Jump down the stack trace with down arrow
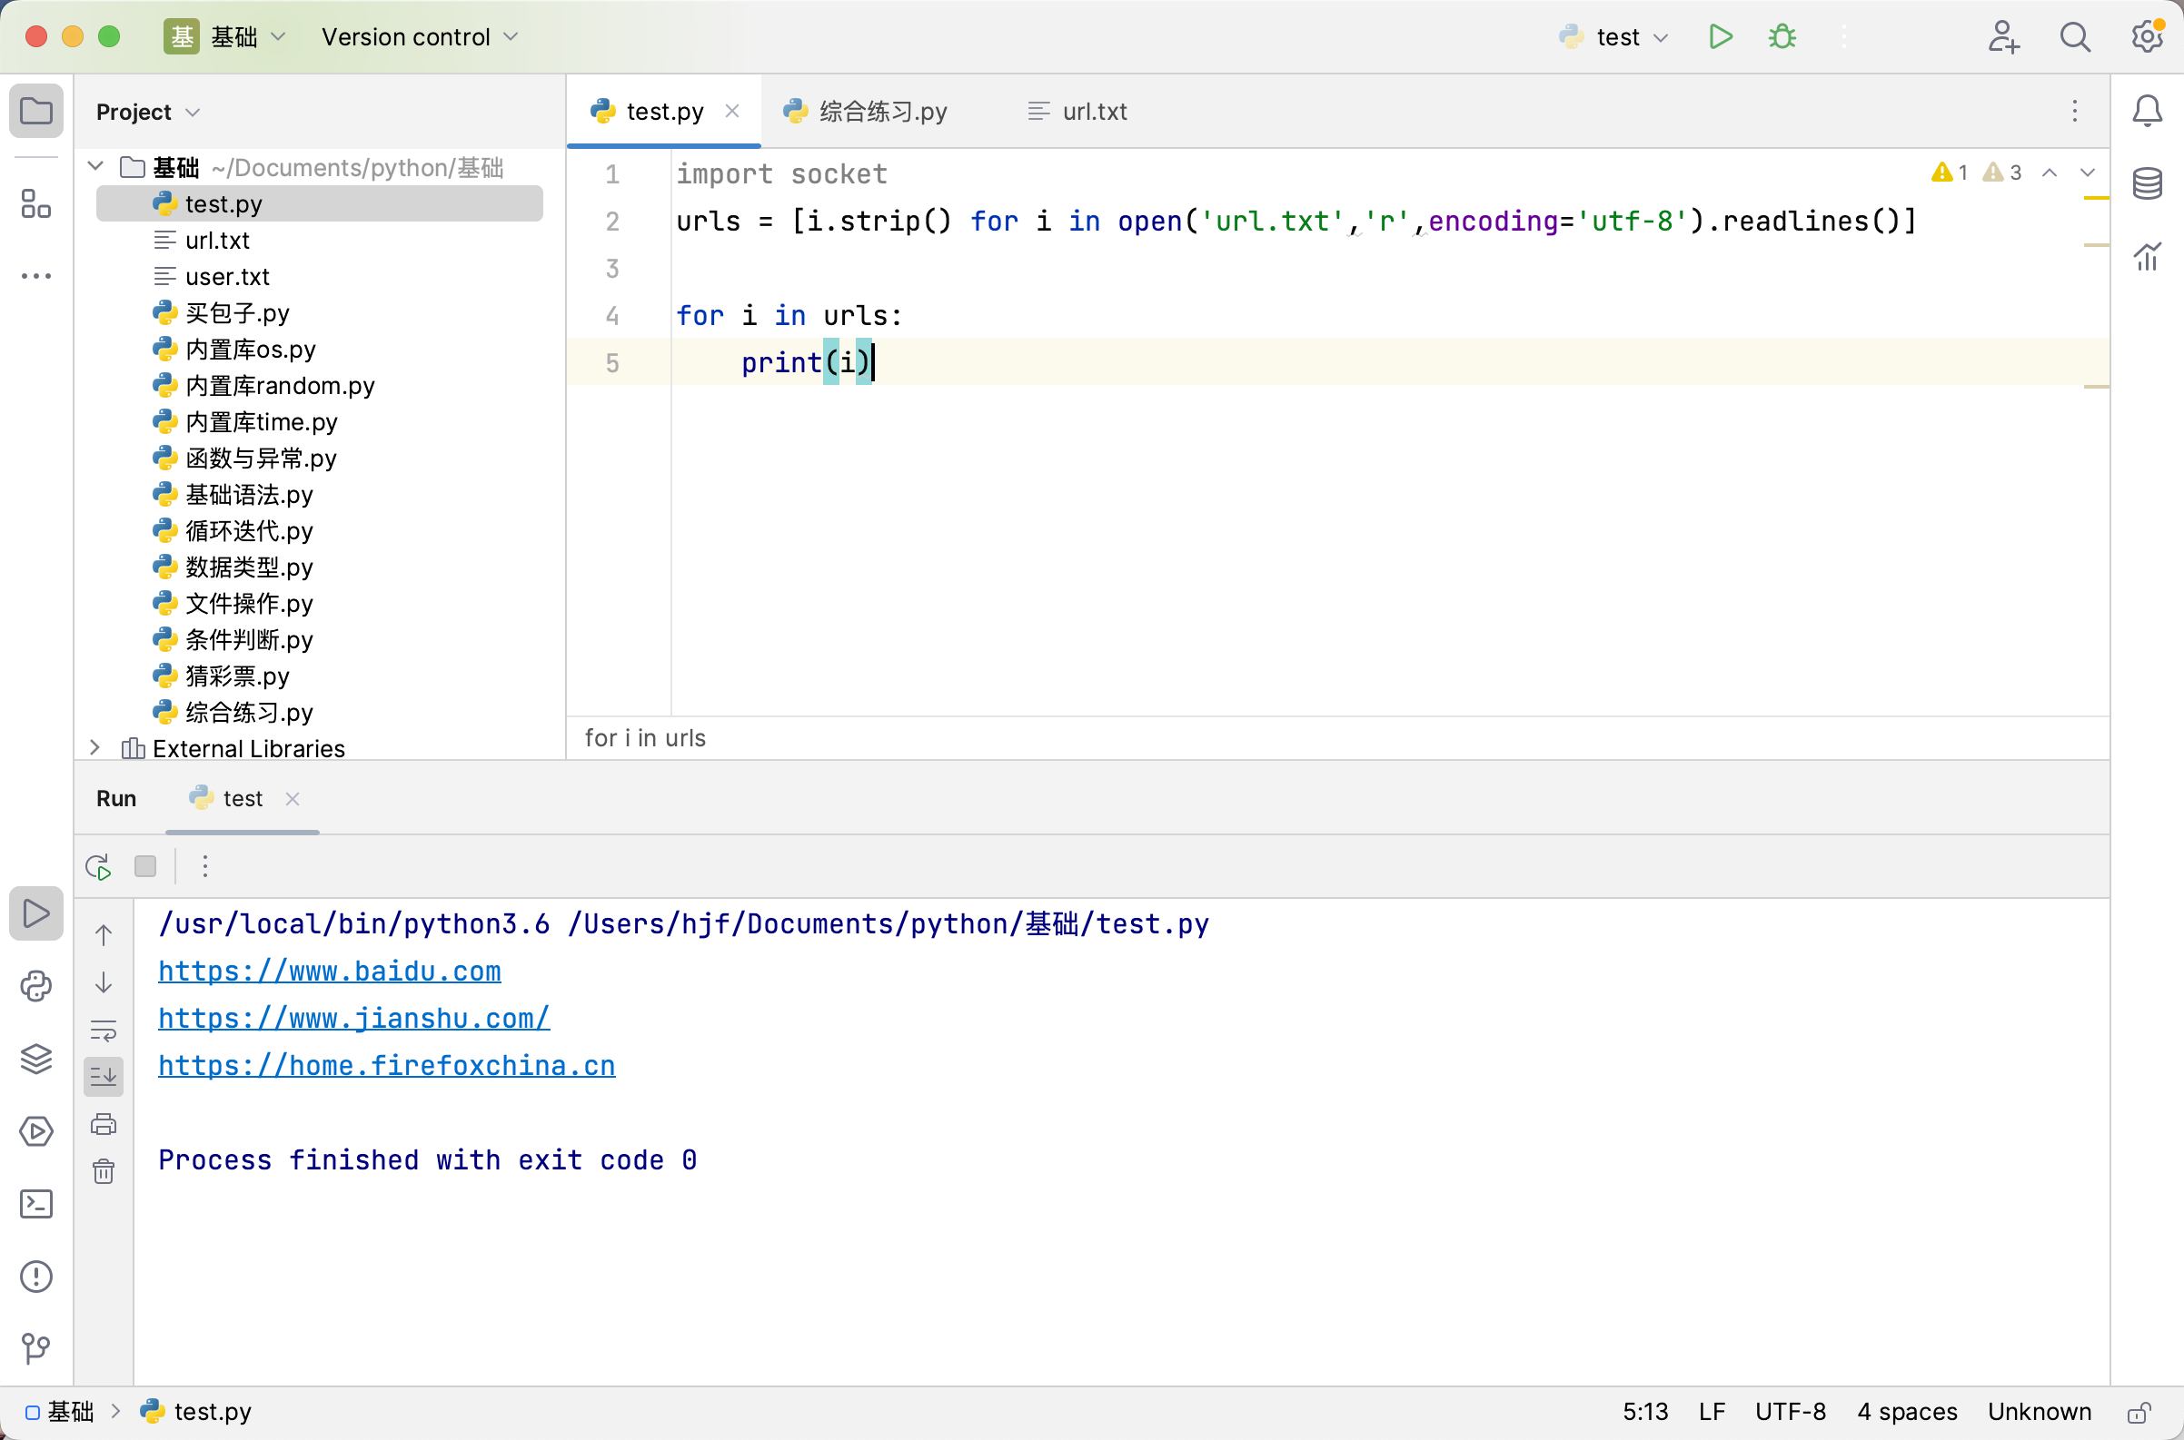Image resolution: width=2184 pixels, height=1440 pixels. coord(104,982)
